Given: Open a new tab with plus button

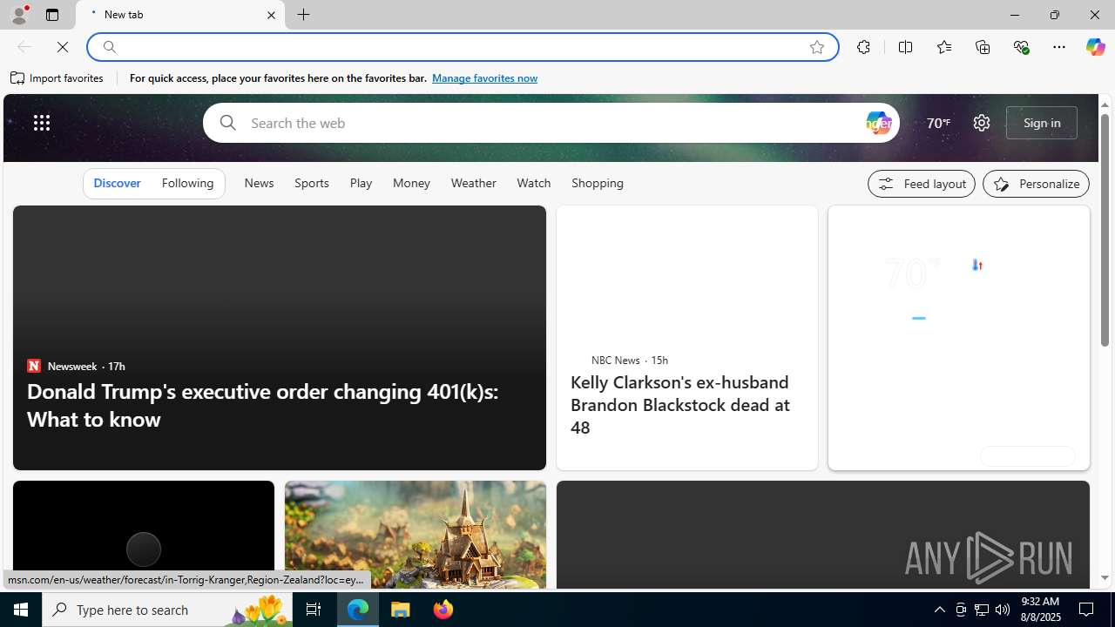Looking at the screenshot, I should 303,15.
